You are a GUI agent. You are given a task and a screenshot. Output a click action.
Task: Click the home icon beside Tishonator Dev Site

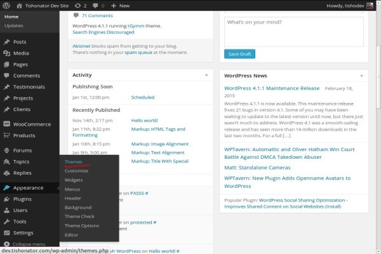(x=19, y=6)
